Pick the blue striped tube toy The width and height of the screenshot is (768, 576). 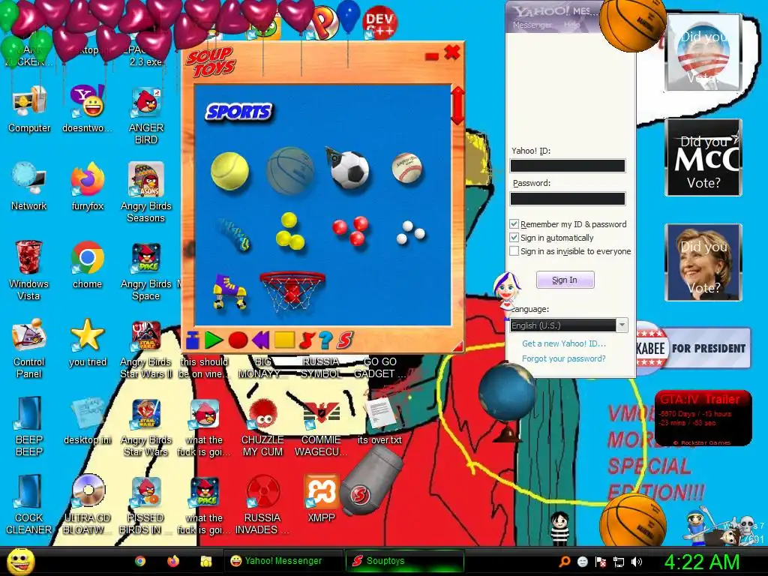coord(234,234)
